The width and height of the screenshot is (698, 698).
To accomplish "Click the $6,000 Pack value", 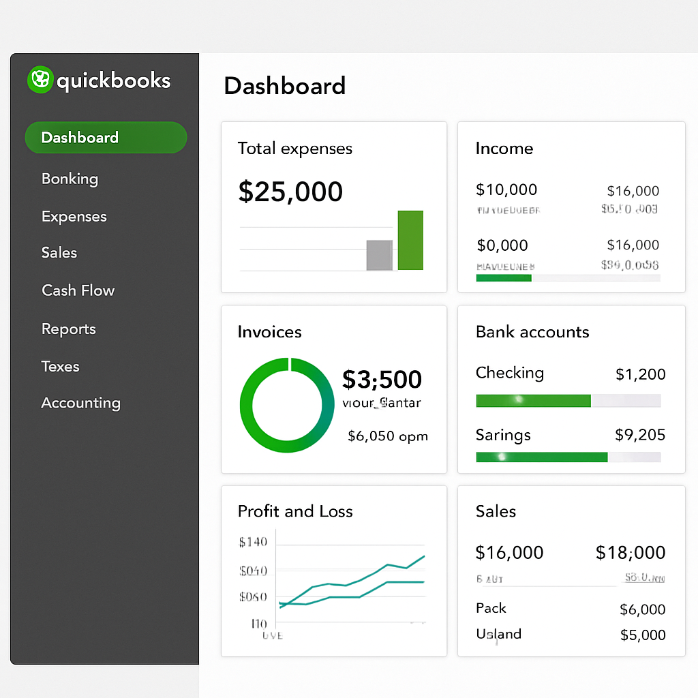I will click(x=643, y=609).
